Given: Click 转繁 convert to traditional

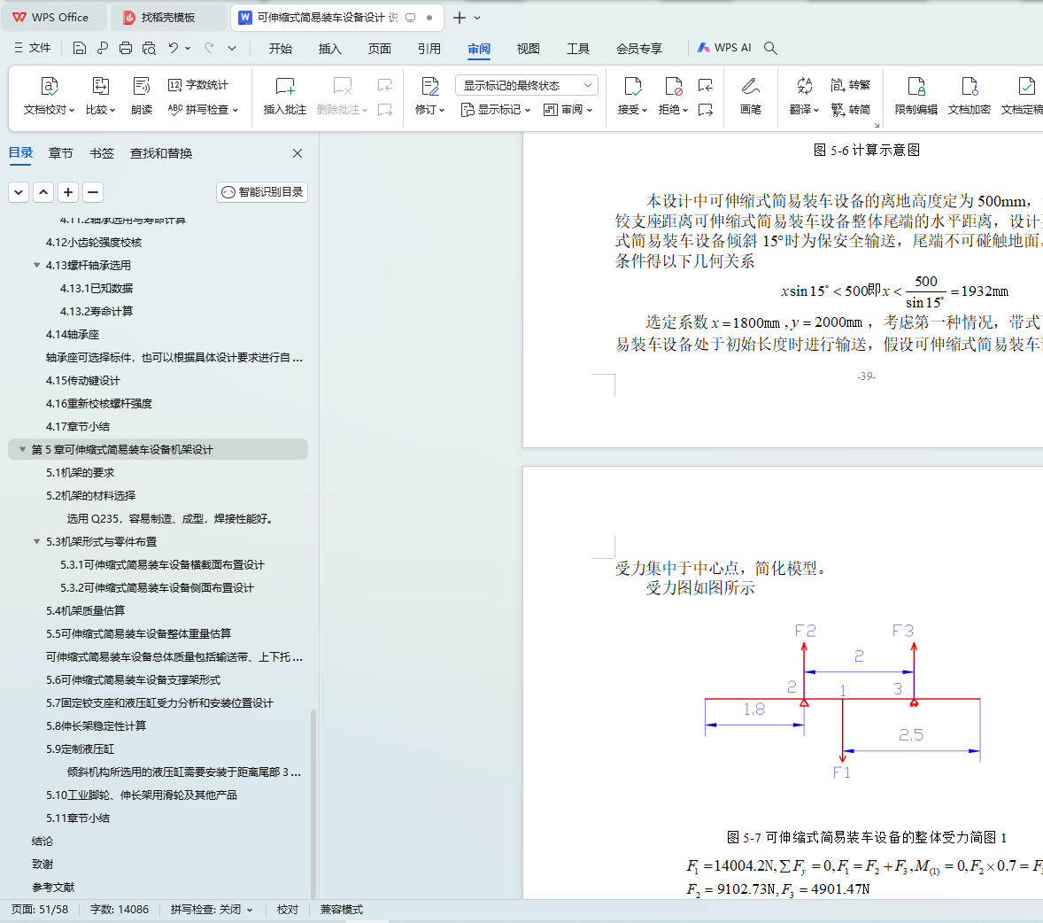Looking at the screenshot, I should [x=851, y=85].
